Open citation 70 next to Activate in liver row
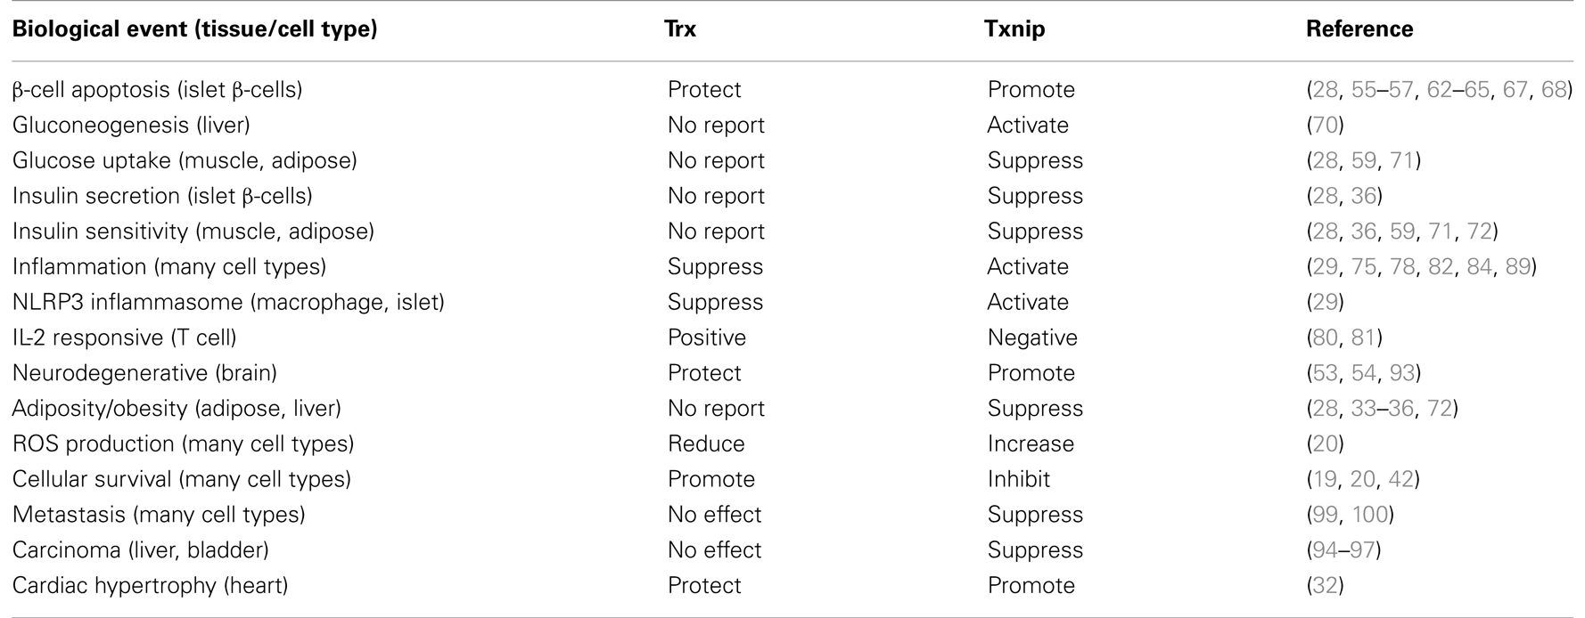The height and width of the screenshot is (618, 1585). point(1325,126)
